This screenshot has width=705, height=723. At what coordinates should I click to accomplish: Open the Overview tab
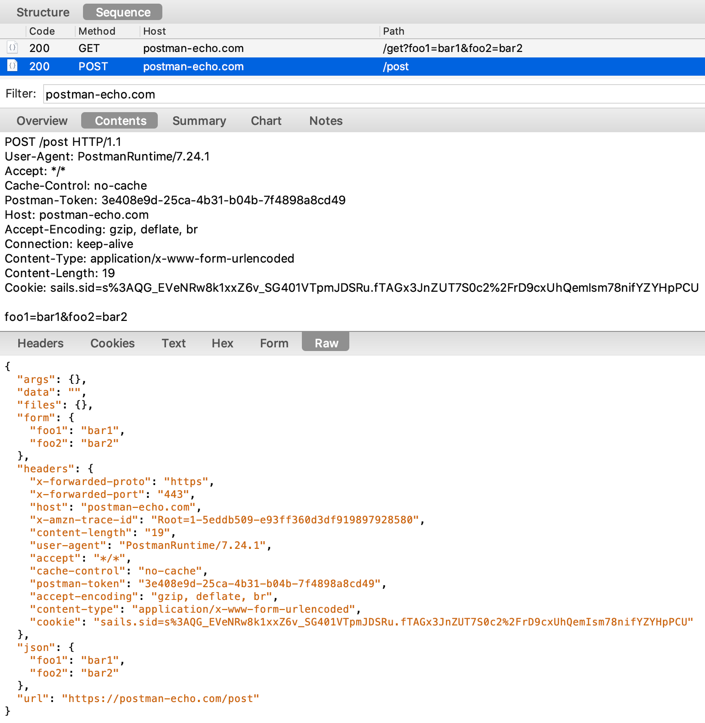42,121
